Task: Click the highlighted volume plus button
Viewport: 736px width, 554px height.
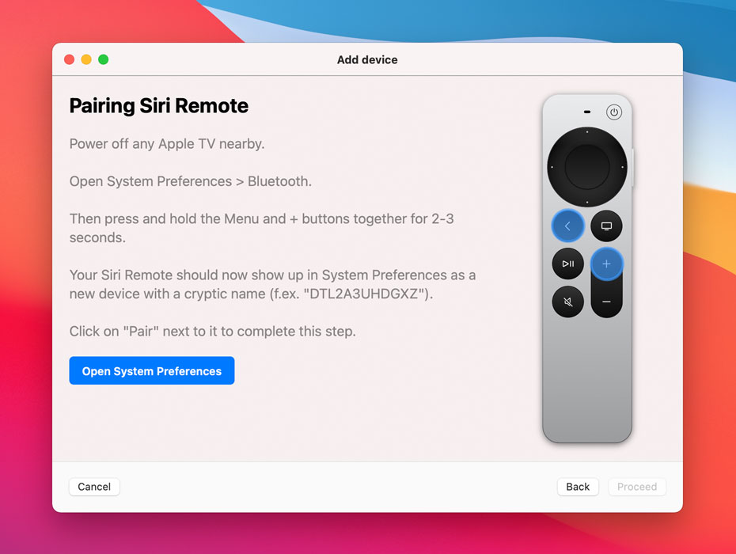Action: point(606,264)
